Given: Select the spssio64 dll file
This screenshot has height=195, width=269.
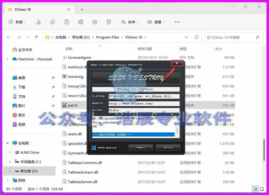Looking at the screenshot, I should 77,144.
